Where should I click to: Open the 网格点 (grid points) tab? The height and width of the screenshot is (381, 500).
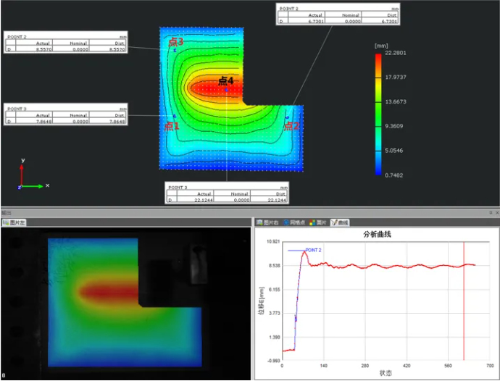(x=296, y=222)
